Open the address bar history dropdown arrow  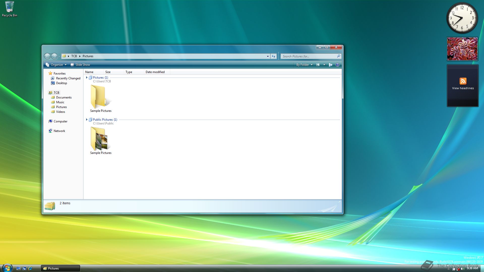click(268, 56)
